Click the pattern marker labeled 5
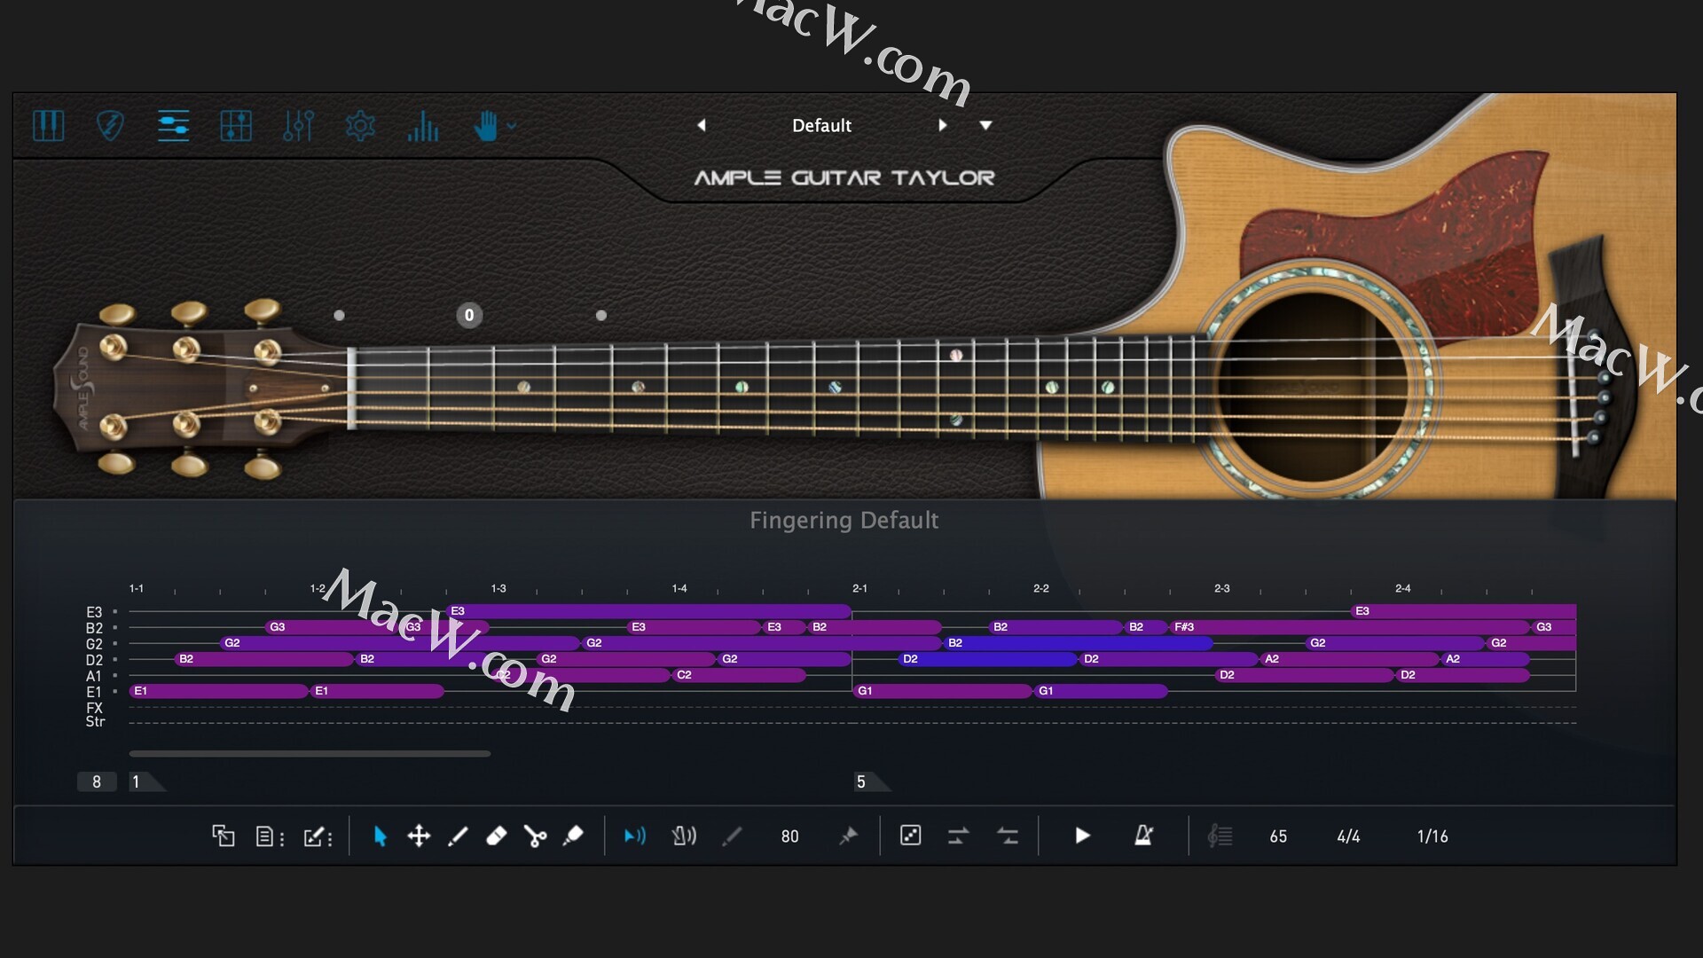 (872, 781)
